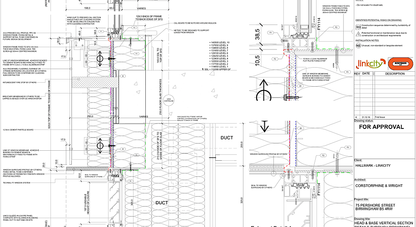Screen dimensions: 416x227
Task: Click the 140500 LEVEL 10 entry
Action: tap(220, 42)
